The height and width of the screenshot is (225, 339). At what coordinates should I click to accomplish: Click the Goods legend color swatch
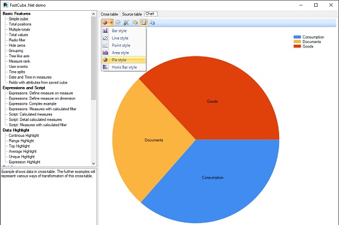[297, 46]
